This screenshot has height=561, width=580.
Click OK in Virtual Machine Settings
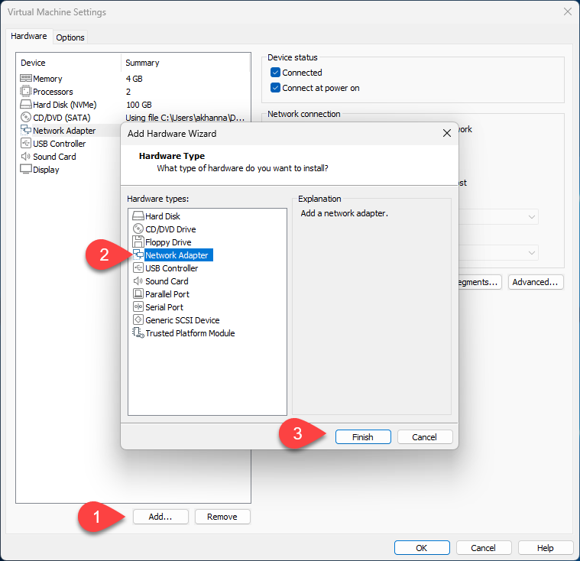click(422, 547)
